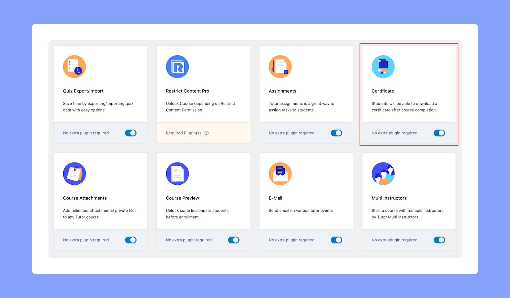
Task: Click the Course Attachments addon icon
Action: 74,174
